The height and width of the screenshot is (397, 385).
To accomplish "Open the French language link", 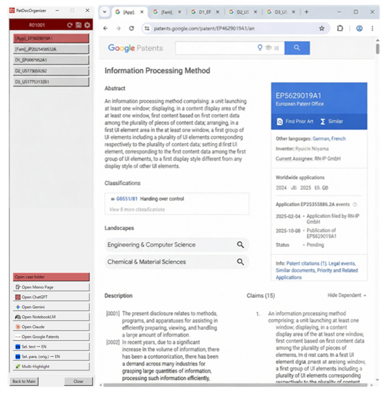I will pyautogui.click(x=338, y=139).
